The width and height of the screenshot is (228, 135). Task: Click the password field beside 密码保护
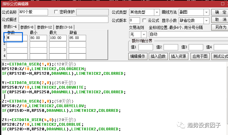(92, 12)
